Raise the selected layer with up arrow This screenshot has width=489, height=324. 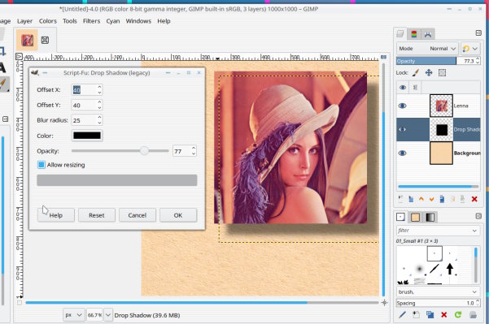pyautogui.click(x=421, y=199)
